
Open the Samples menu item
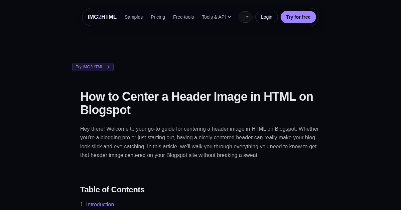(x=134, y=17)
